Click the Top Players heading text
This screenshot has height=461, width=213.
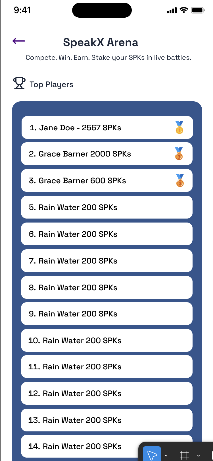pos(51,85)
